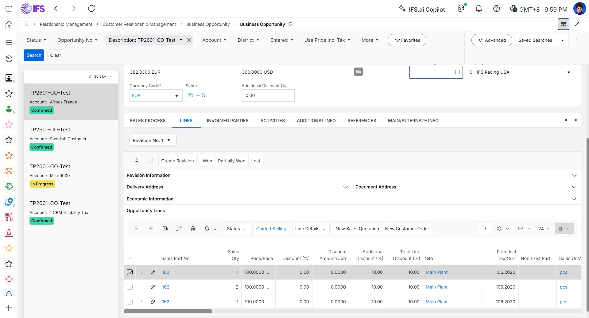
Task: Delete the selected opportunity line with trash icon
Action: (x=193, y=229)
